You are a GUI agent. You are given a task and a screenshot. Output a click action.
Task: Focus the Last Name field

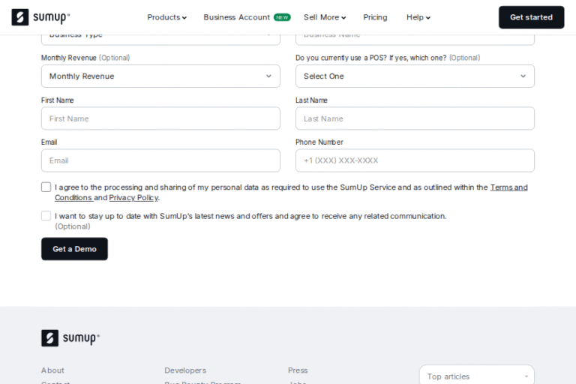[415, 118]
